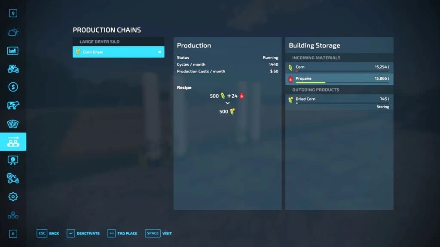Open the tractor-with-gear settings sidebar icon

[x=13, y=178]
